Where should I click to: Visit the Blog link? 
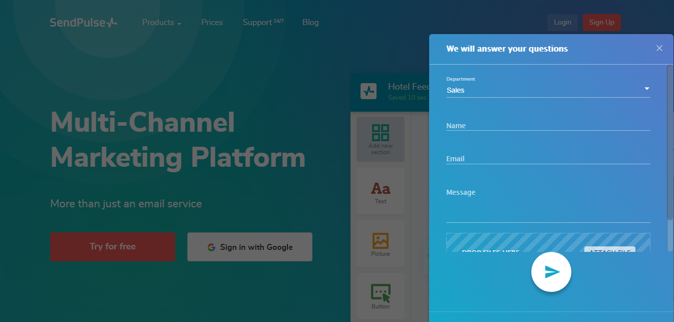click(310, 23)
